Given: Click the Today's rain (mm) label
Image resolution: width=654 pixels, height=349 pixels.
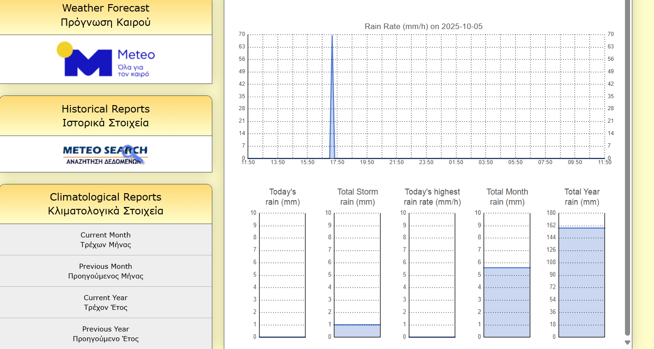Looking at the screenshot, I should (282, 197).
